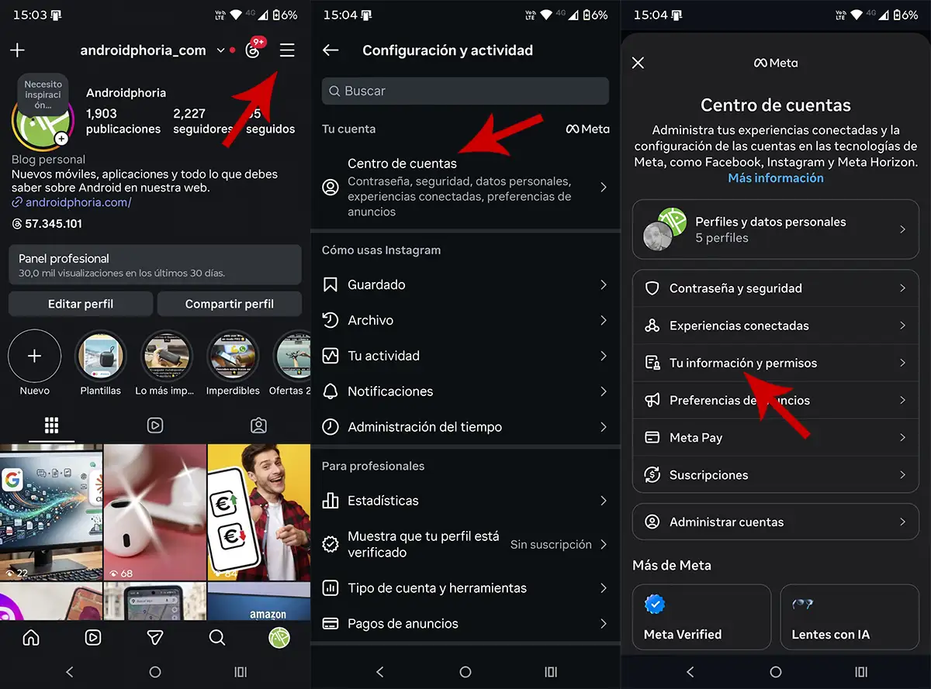This screenshot has width=931, height=689.
Task: Open Reels from the bottom navigation bar
Action: (x=93, y=637)
